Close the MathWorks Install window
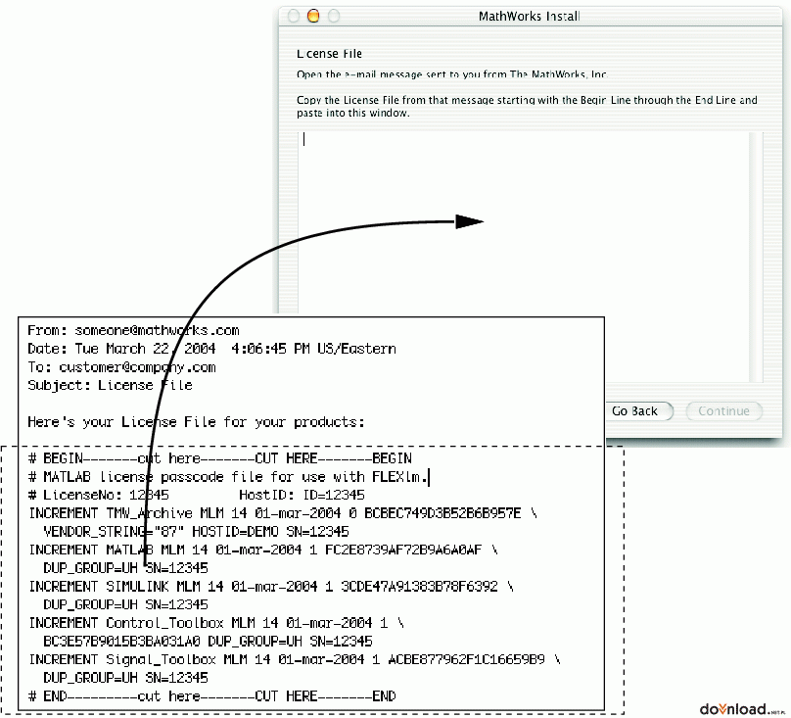 293,16
